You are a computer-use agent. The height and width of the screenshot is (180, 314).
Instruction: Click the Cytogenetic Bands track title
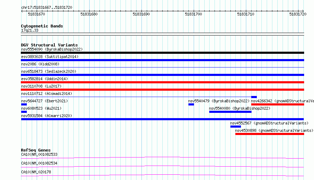[x=42, y=26]
